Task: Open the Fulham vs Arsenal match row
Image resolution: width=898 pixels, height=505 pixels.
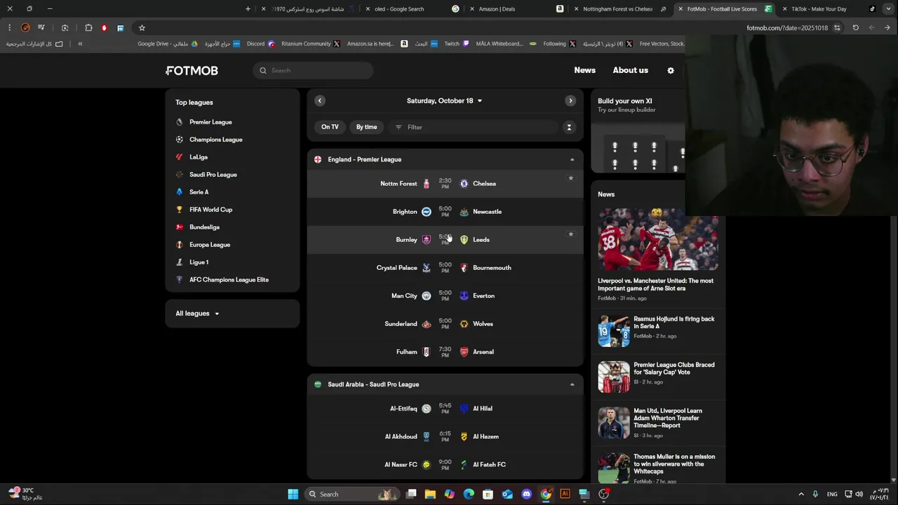Action: [445, 352]
